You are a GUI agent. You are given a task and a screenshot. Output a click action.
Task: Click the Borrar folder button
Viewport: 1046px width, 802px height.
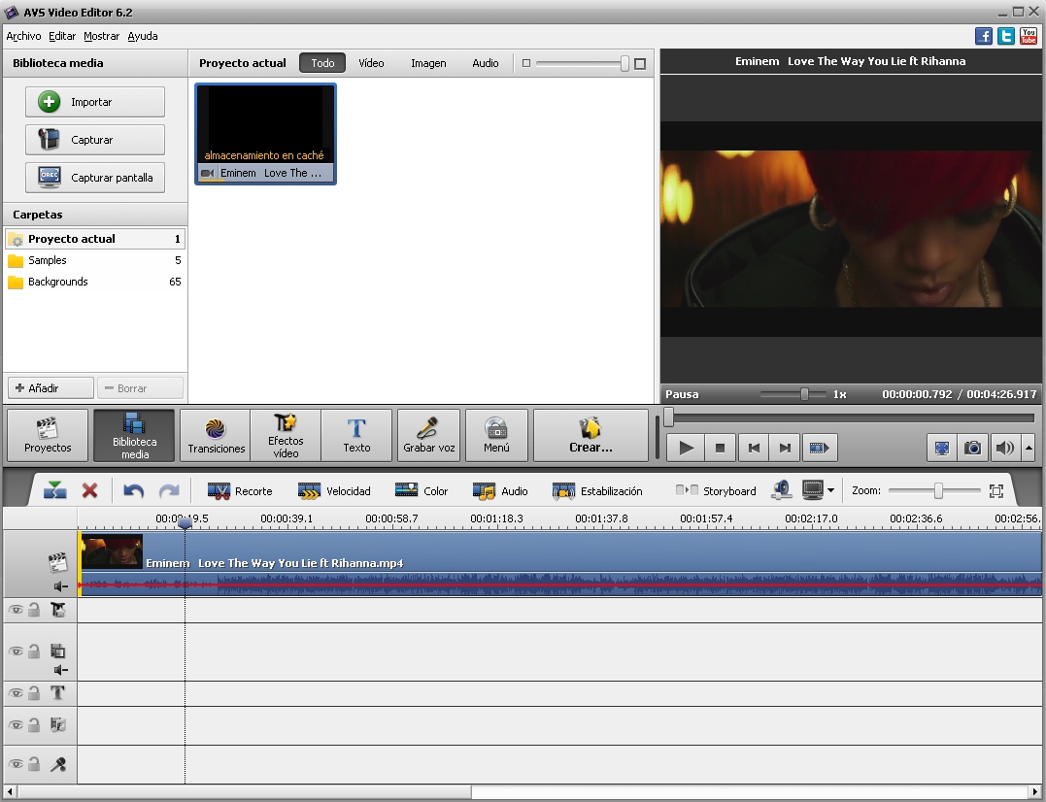click(140, 388)
